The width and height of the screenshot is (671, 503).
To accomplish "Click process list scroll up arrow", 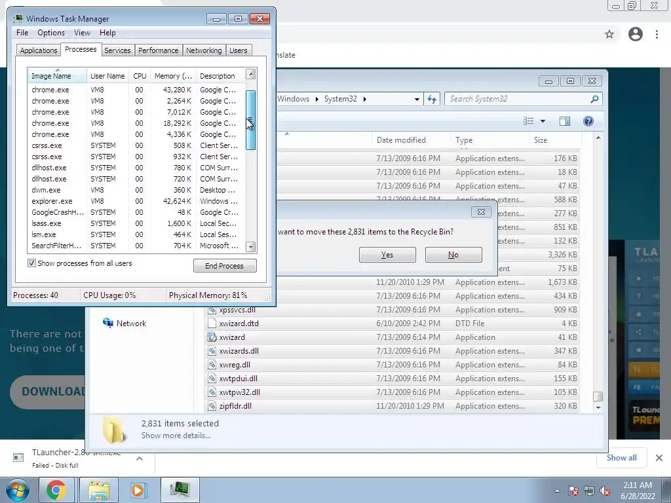I will [x=251, y=74].
